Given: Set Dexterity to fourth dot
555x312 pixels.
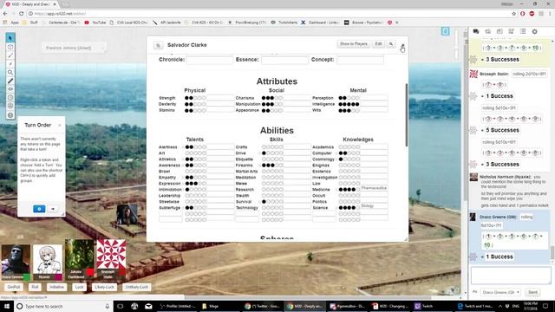Looking at the screenshot, I should [x=199, y=104].
